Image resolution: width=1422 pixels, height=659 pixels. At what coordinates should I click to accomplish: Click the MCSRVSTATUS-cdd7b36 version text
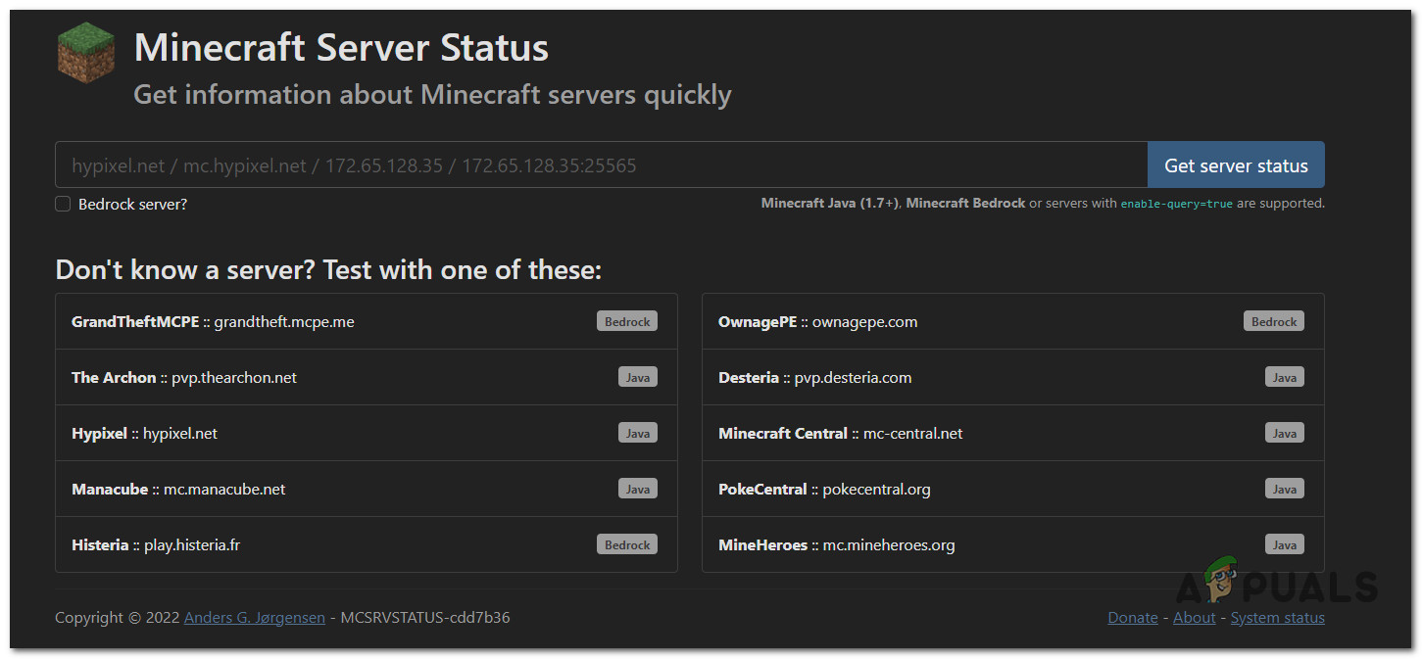(425, 618)
